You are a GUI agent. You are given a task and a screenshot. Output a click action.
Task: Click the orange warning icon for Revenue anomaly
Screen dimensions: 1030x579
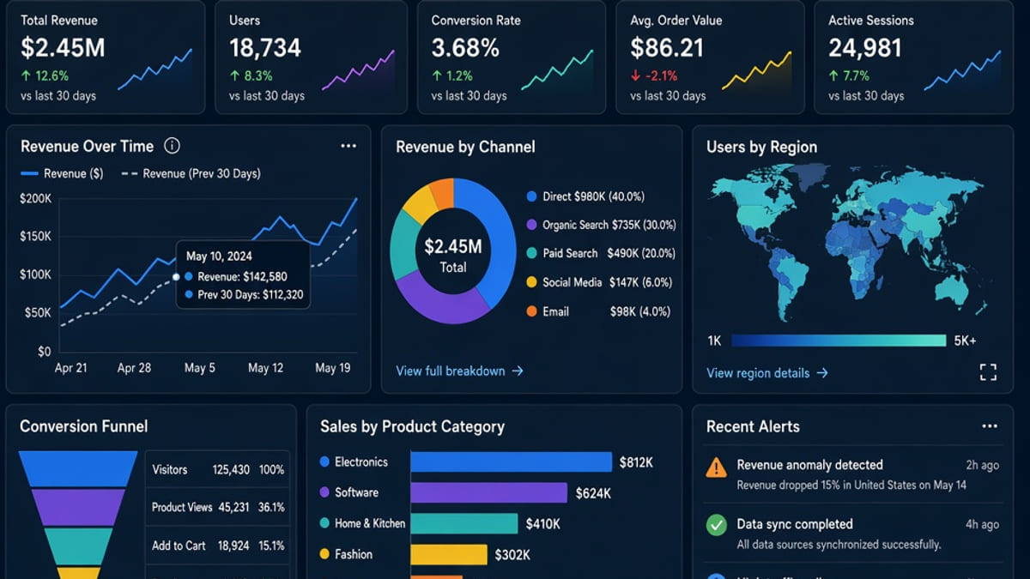point(716,467)
